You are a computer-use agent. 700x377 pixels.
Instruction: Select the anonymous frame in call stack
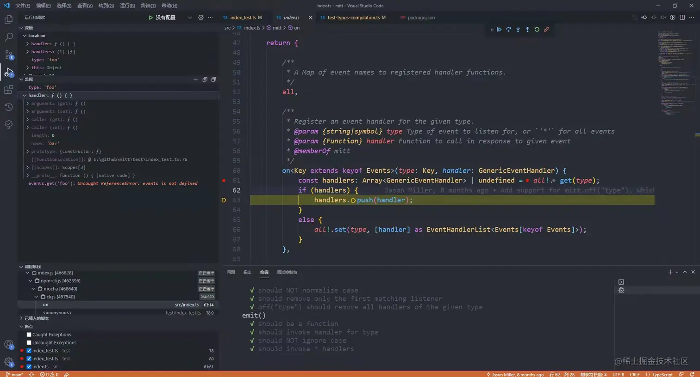pos(57,313)
